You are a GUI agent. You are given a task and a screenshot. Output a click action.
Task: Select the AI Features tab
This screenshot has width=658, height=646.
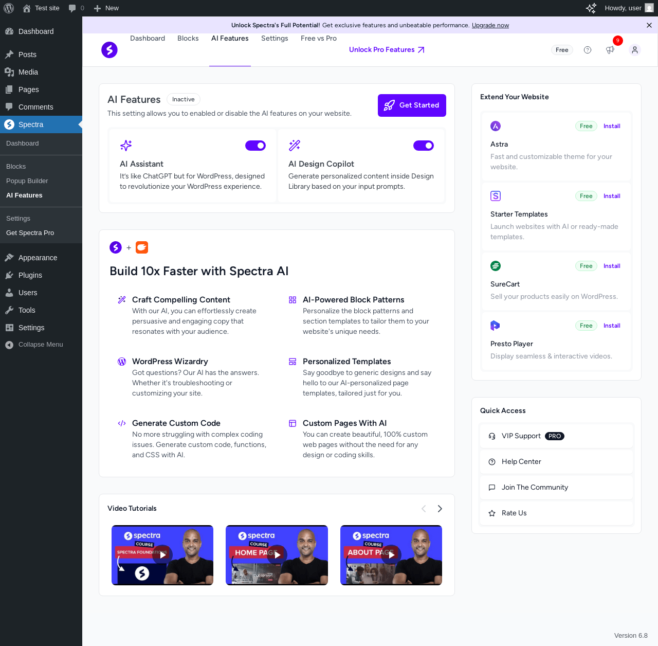[x=230, y=39]
